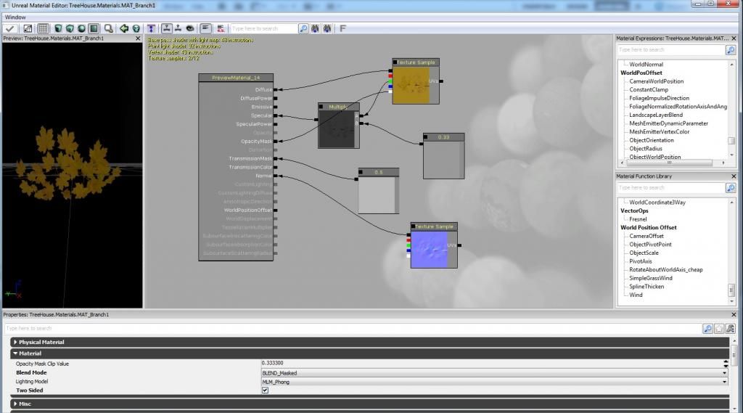Select SimpleGrassWind in Material Function Library
The width and height of the screenshot is (743, 413).
[651, 278]
